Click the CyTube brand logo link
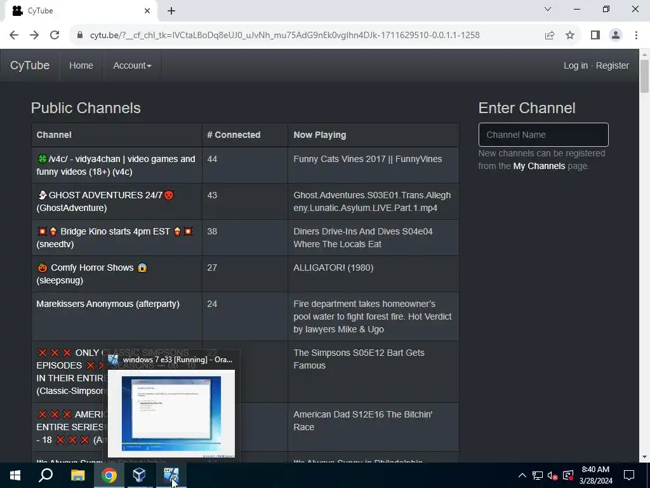Screen dimensions: 650x488 coord(30,65)
